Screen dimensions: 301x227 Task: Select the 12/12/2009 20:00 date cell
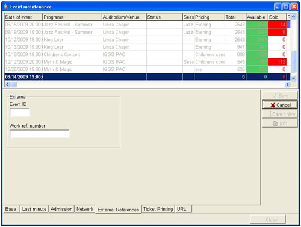[23, 62]
